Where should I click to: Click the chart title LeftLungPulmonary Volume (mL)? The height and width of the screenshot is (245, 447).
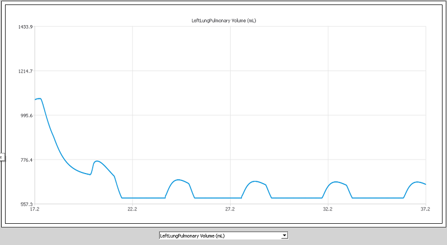pos(224,21)
